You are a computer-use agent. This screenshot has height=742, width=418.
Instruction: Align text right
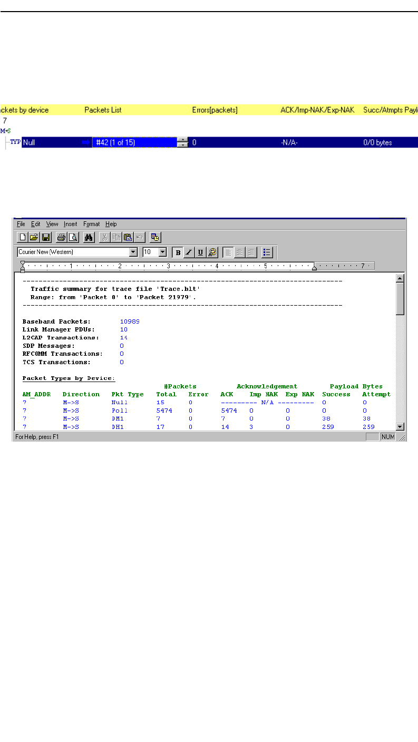pyautogui.click(x=251, y=252)
